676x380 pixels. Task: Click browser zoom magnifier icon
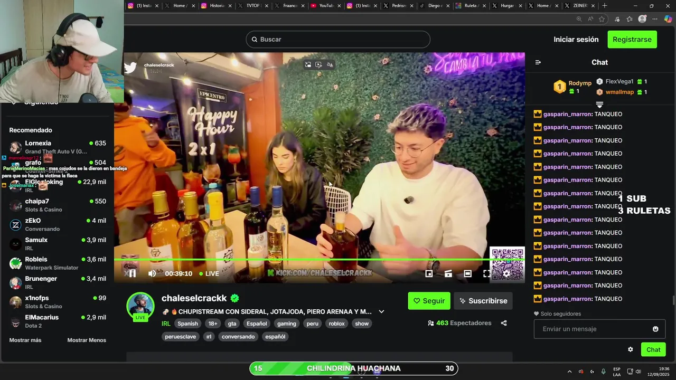point(579,19)
